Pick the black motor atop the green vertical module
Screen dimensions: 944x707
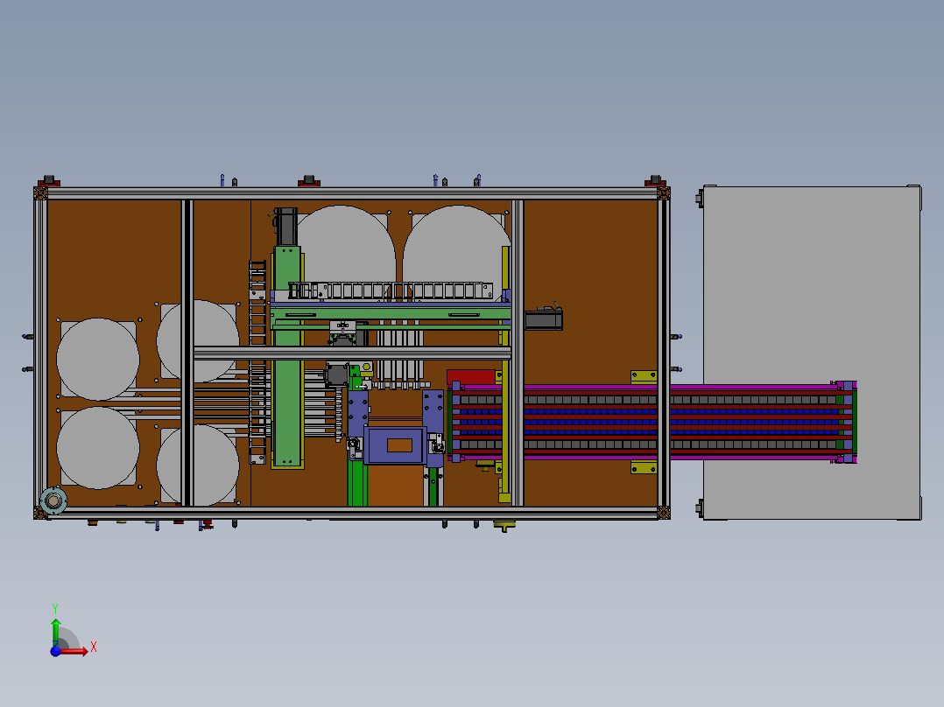point(286,227)
